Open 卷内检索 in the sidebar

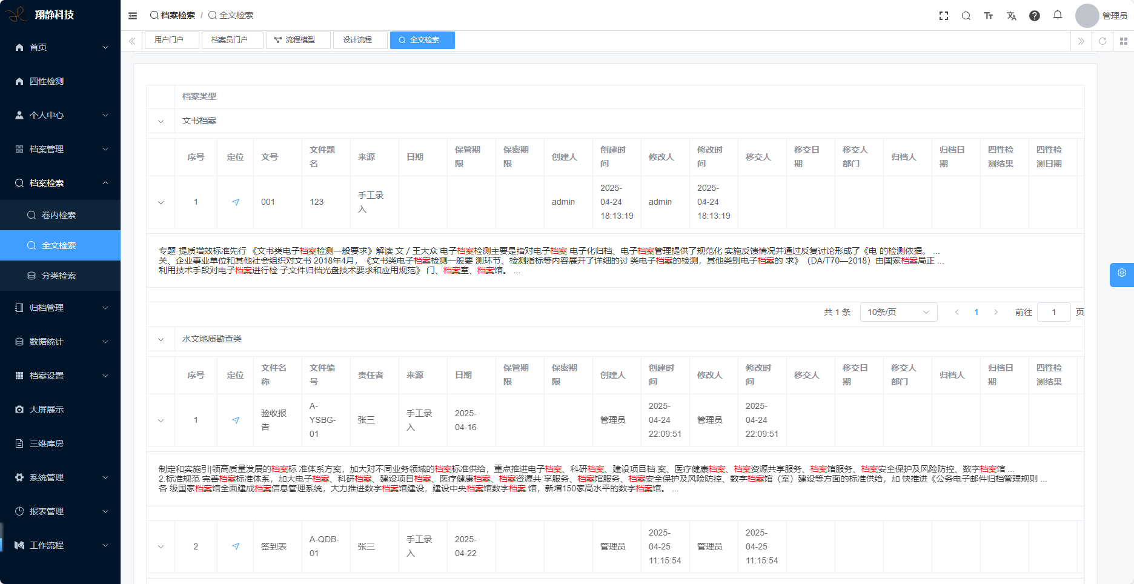[x=59, y=215]
